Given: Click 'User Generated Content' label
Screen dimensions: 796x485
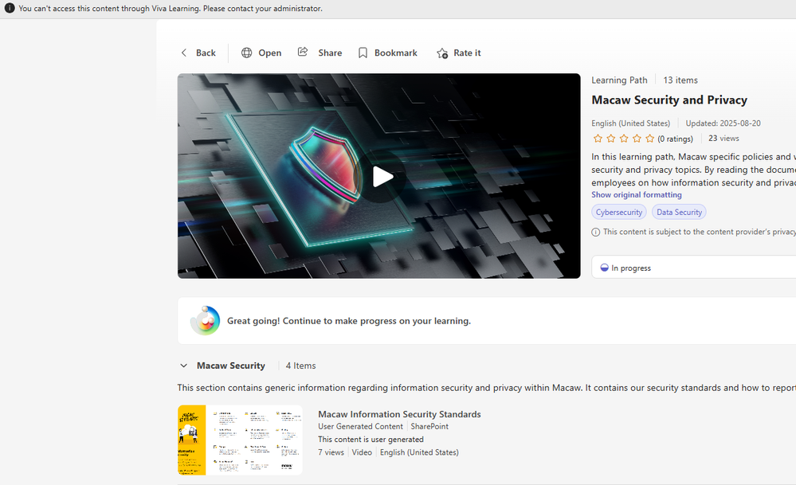Looking at the screenshot, I should point(360,427).
